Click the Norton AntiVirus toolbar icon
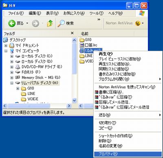This screenshot has width=163, height=158. (x=138, y=23)
